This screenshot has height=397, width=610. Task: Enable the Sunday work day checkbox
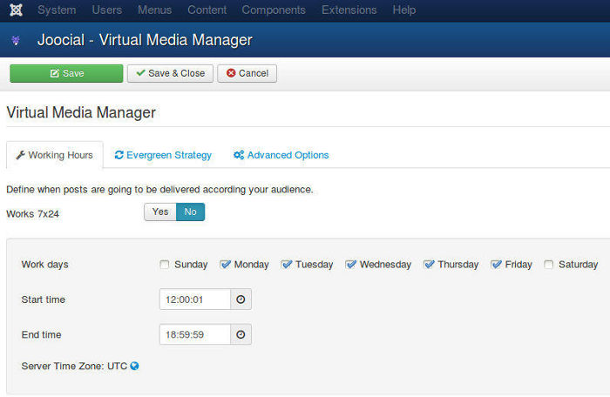pyautogui.click(x=165, y=265)
